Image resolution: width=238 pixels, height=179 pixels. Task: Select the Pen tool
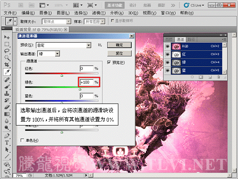(7, 136)
